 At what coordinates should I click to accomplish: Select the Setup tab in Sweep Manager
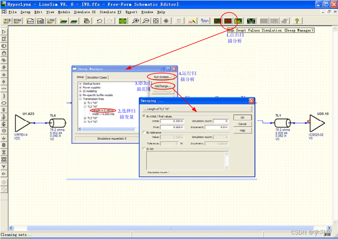point(80,77)
